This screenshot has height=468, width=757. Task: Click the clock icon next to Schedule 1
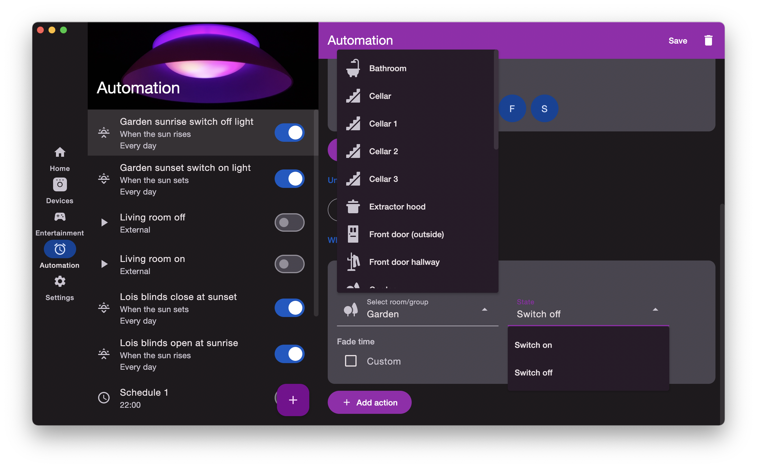(104, 398)
